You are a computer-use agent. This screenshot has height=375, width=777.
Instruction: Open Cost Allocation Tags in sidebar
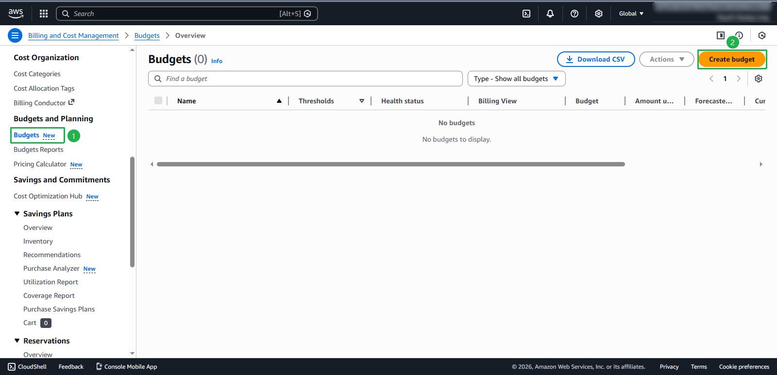[x=44, y=88]
